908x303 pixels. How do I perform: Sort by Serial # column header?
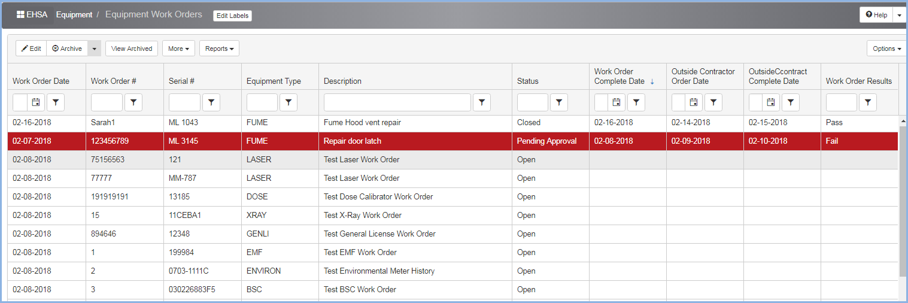coord(182,81)
